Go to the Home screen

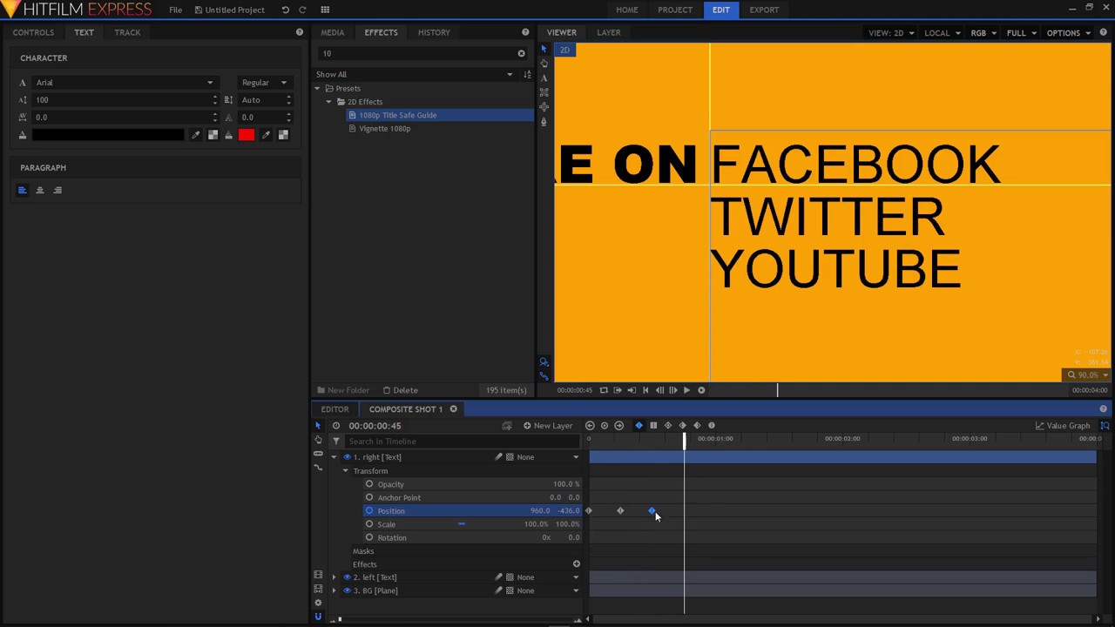(x=627, y=10)
